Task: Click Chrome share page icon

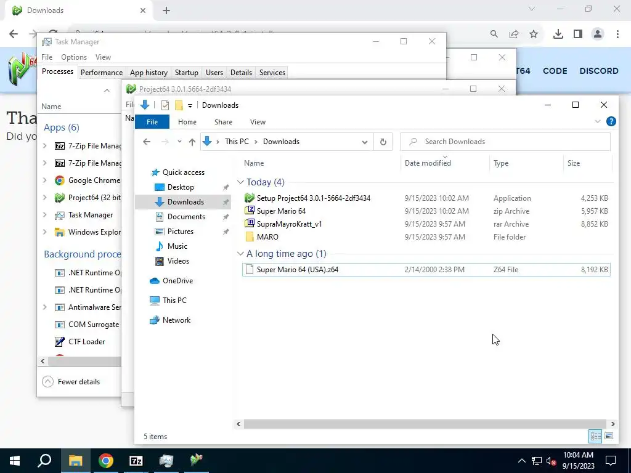Action: point(514,34)
